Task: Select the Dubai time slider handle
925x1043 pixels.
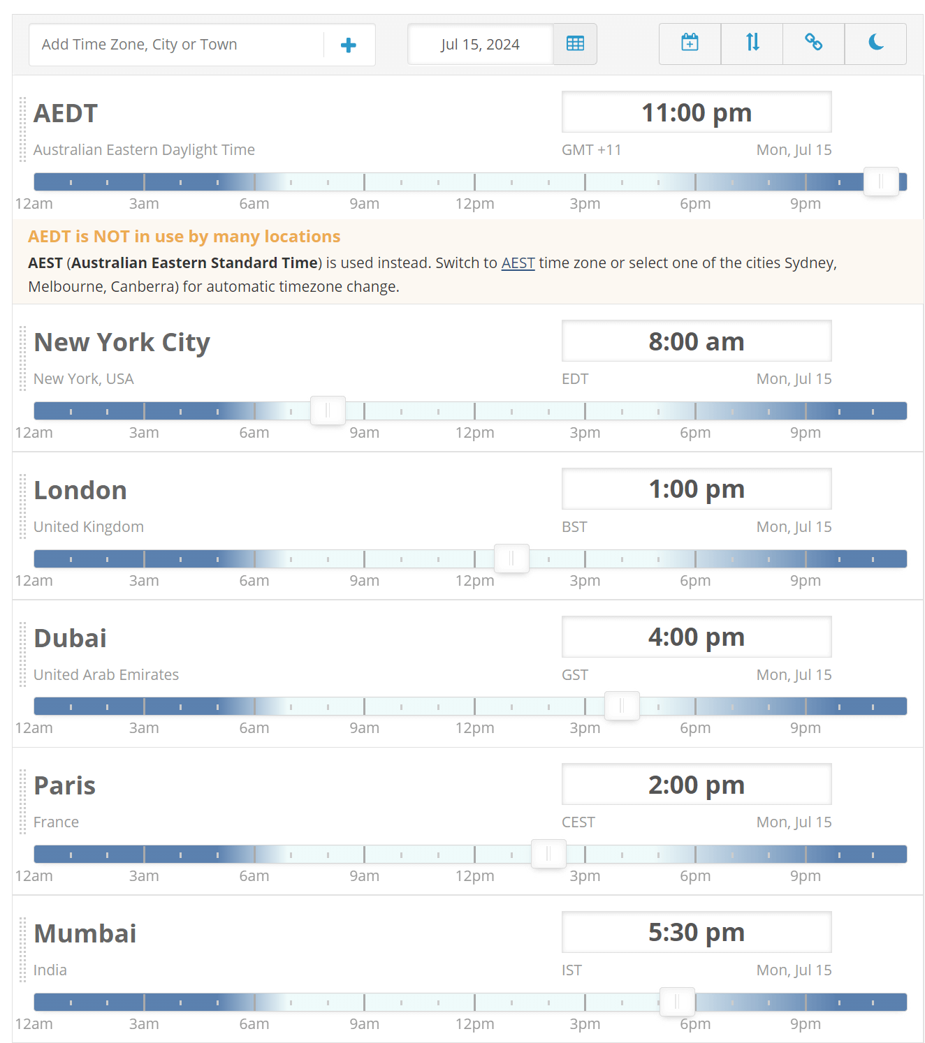Action: coord(622,706)
